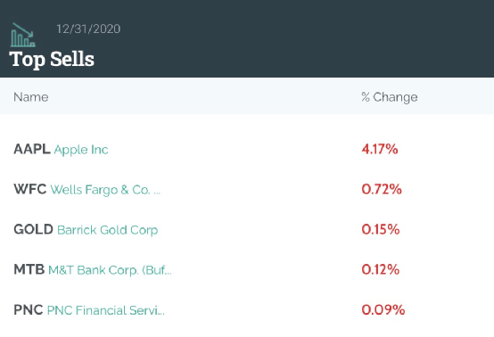
Task: Sort by the % Change column header
Action: 390,97
